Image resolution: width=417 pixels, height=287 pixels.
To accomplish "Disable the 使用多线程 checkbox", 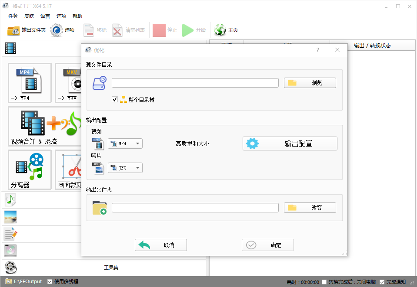I will point(50,281).
